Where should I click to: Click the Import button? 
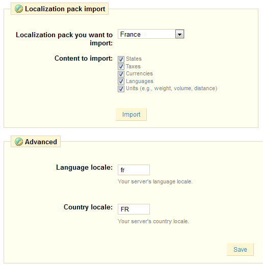(x=131, y=115)
